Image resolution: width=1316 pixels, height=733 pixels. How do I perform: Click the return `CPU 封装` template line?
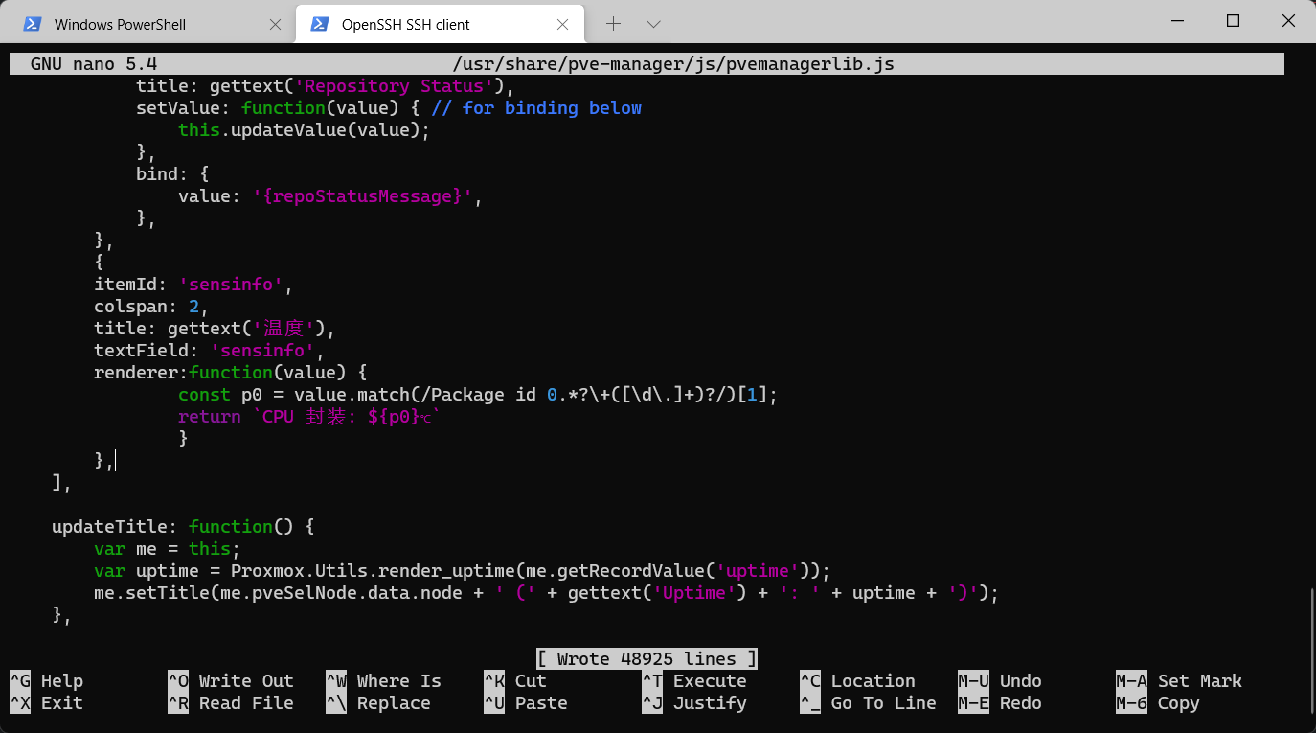click(x=310, y=417)
